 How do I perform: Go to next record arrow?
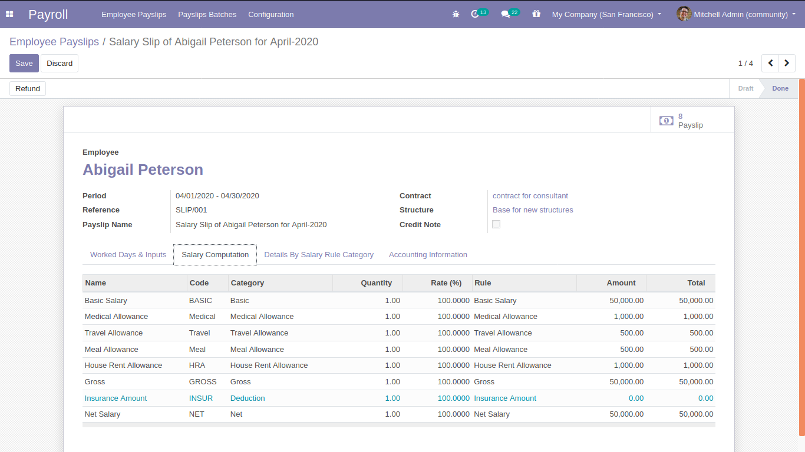tap(787, 63)
